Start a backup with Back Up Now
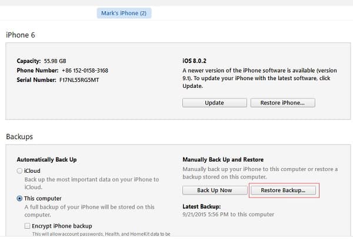The width and height of the screenshot is (353, 240). click(x=215, y=190)
